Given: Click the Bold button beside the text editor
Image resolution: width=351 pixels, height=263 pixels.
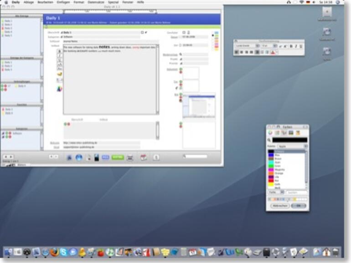Looking at the screenshot, I should click(x=59, y=51).
